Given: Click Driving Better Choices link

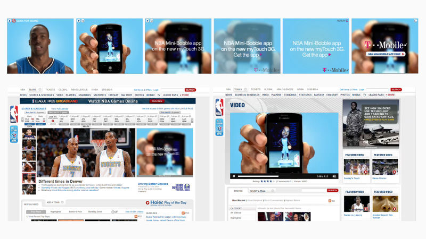Looking at the screenshot, I should coord(153,184).
